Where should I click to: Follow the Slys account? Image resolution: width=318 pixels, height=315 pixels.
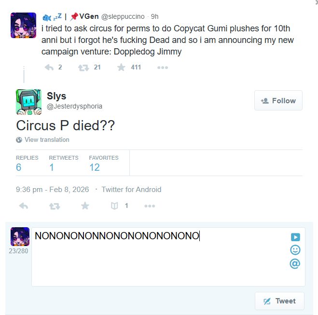pos(278,100)
